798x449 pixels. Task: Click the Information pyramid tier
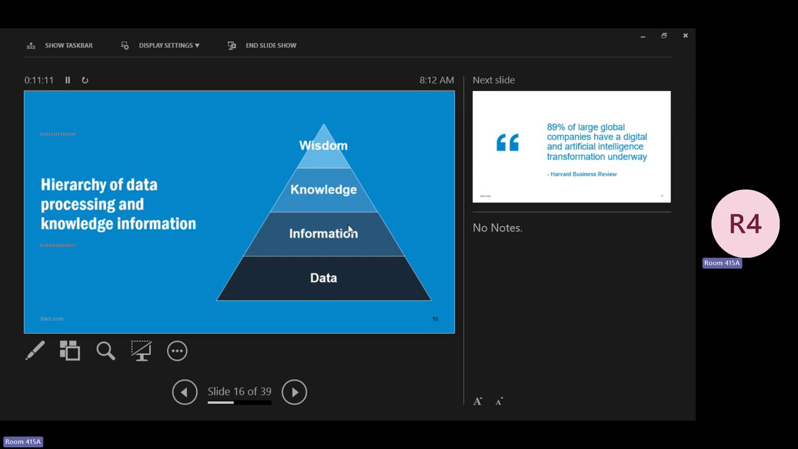[323, 233]
